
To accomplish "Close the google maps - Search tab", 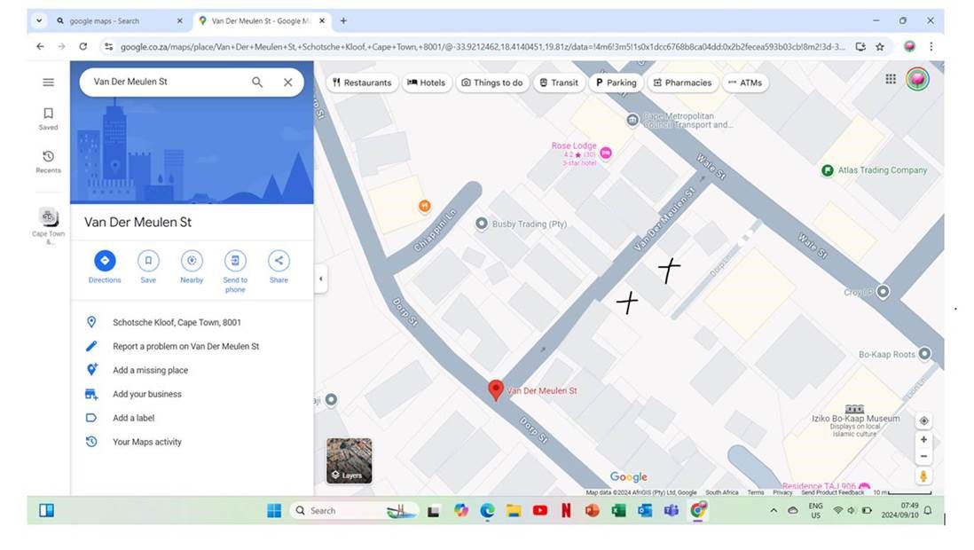I will tap(180, 20).
